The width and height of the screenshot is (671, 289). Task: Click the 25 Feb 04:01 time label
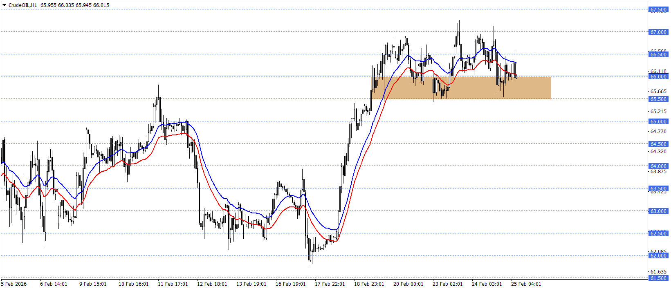[x=526, y=284]
